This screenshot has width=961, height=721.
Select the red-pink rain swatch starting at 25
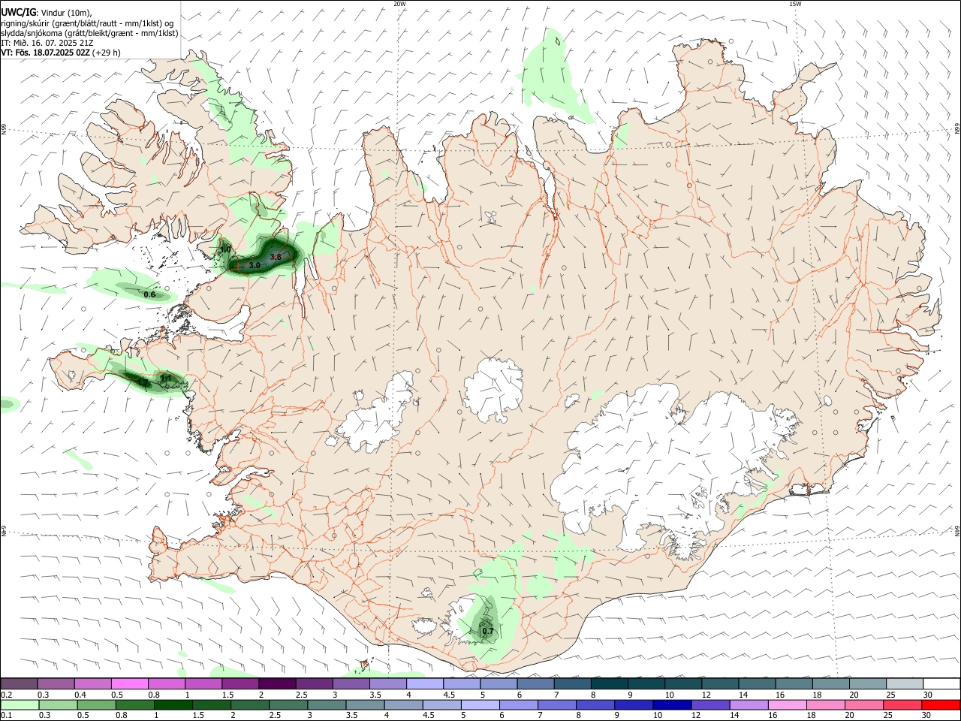[x=902, y=704]
